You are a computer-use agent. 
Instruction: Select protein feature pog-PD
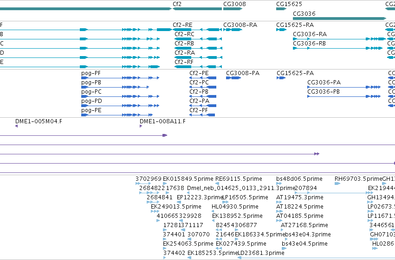[x=120, y=106]
